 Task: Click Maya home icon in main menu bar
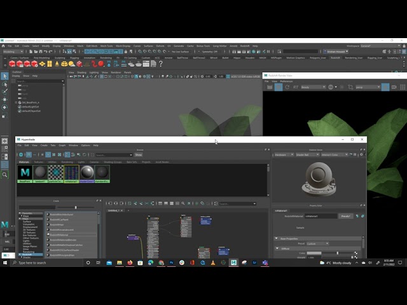[x=3, y=46]
